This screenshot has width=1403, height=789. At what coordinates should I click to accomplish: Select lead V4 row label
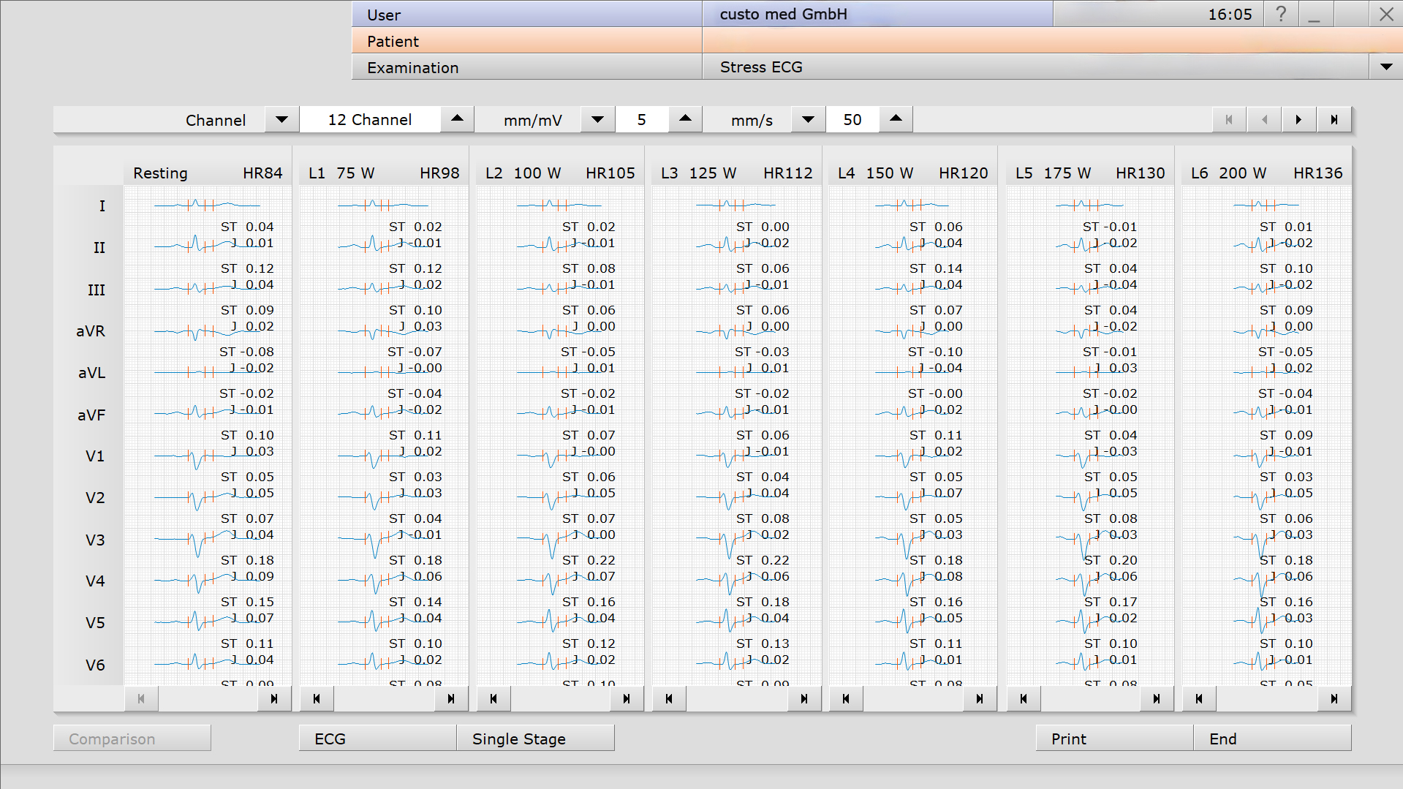(95, 581)
